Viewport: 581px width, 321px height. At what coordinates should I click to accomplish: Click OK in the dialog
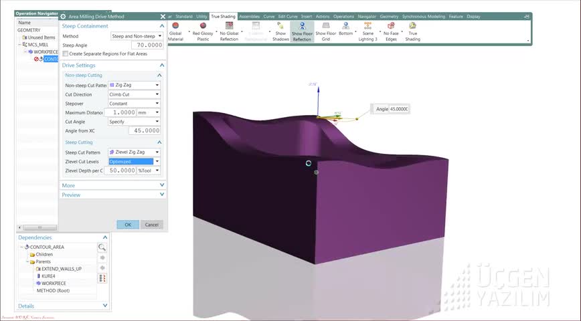point(128,225)
